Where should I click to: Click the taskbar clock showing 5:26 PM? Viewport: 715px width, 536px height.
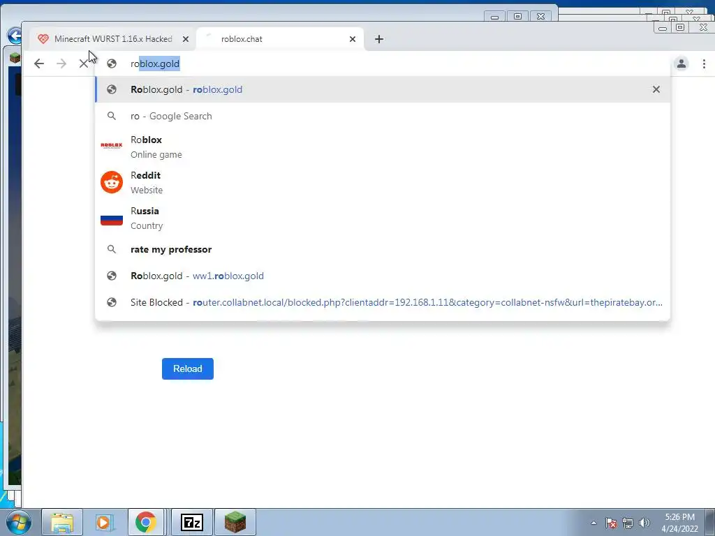(x=679, y=523)
